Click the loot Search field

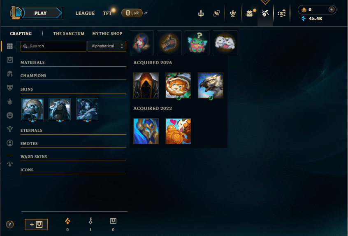pyautogui.click(x=53, y=46)
